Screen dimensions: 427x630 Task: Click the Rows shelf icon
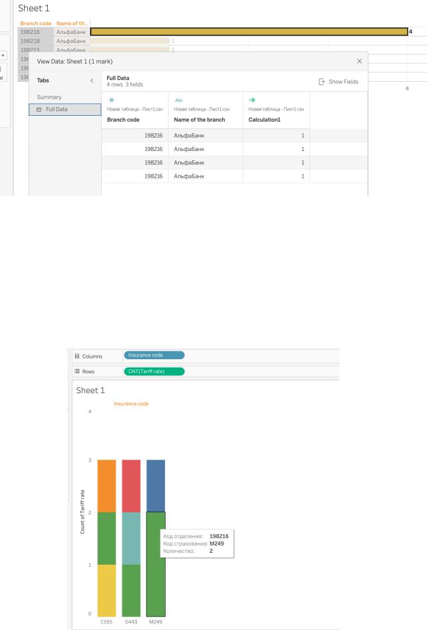pyautogui.click(x=77, y=371)
